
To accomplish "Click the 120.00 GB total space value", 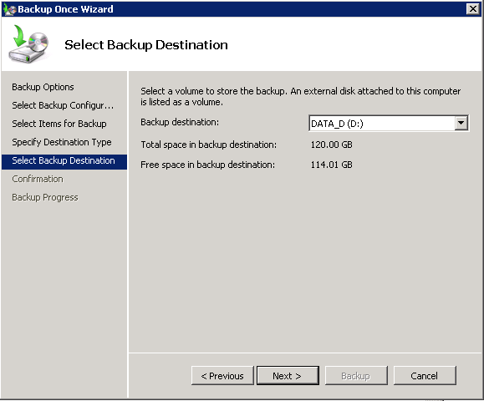I will point(332,145).
